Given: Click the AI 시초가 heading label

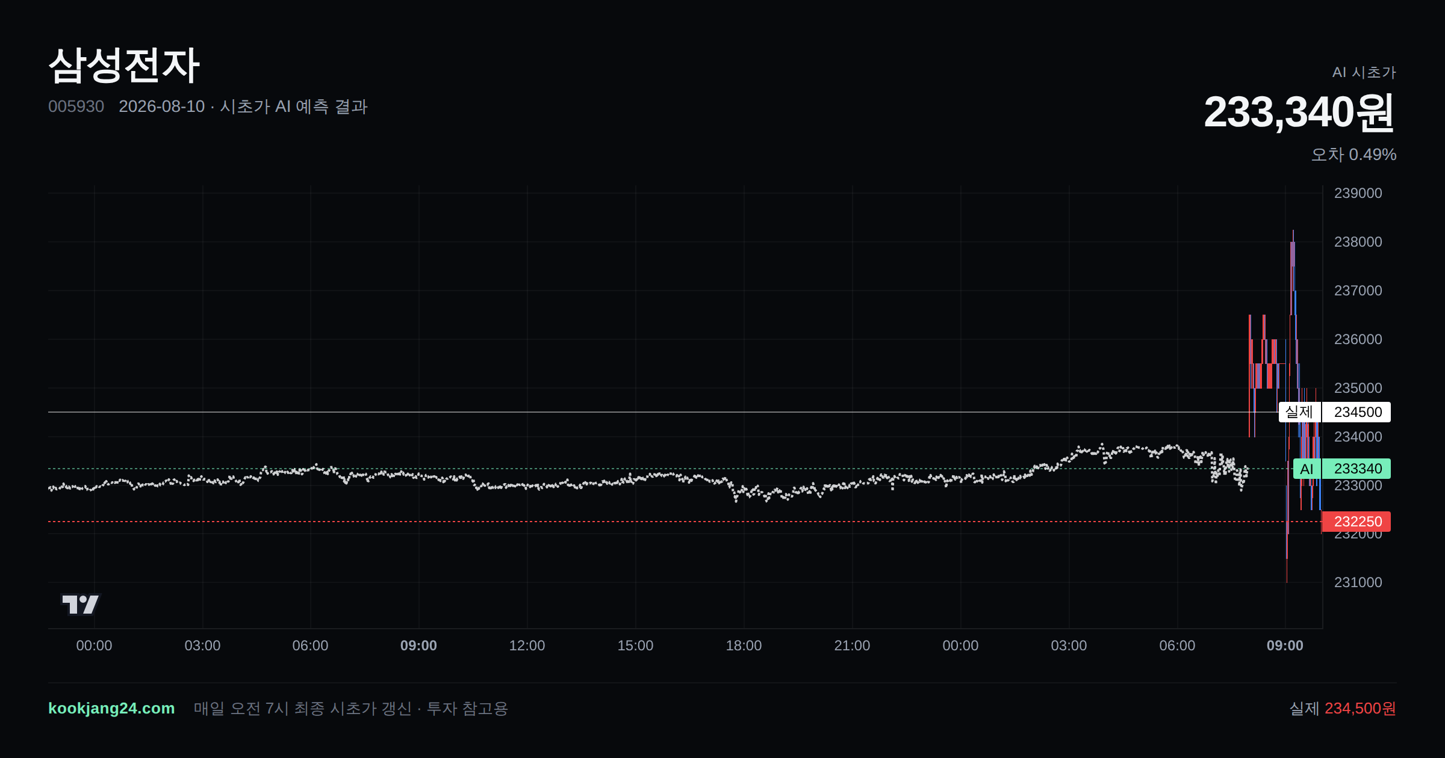Looking at the screenshot, I should 1364,72.
